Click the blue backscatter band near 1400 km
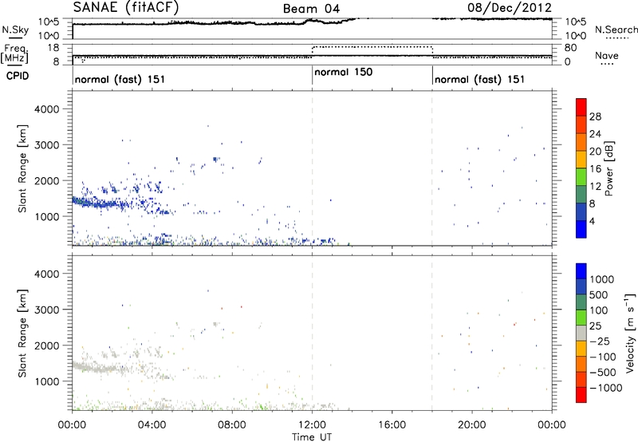The height and width of the screenshot is (442, 638). click(102, 203)
